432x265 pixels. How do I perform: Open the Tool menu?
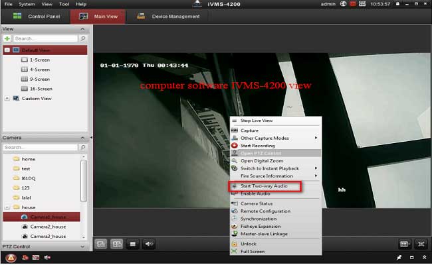(x=64, y=4)
